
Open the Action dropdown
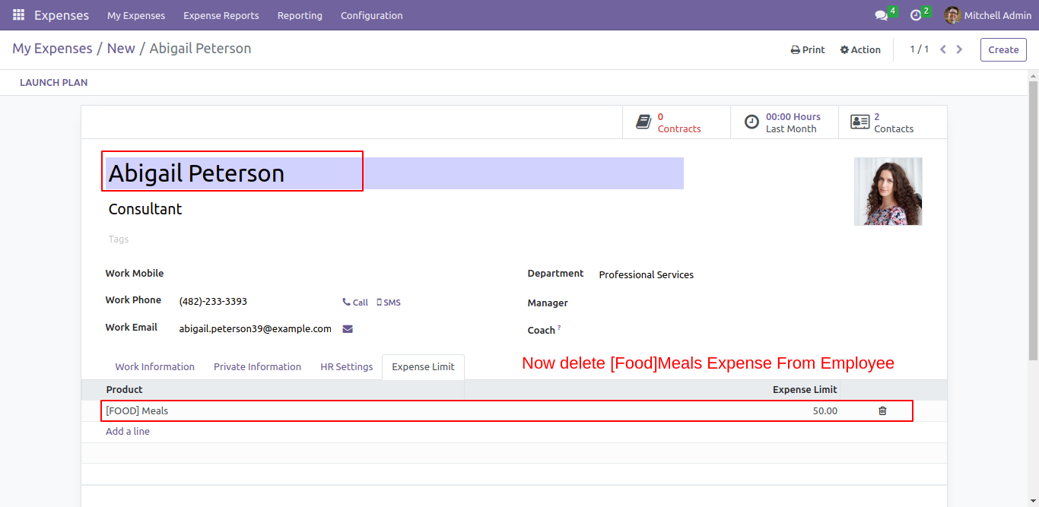click(860, 49)
